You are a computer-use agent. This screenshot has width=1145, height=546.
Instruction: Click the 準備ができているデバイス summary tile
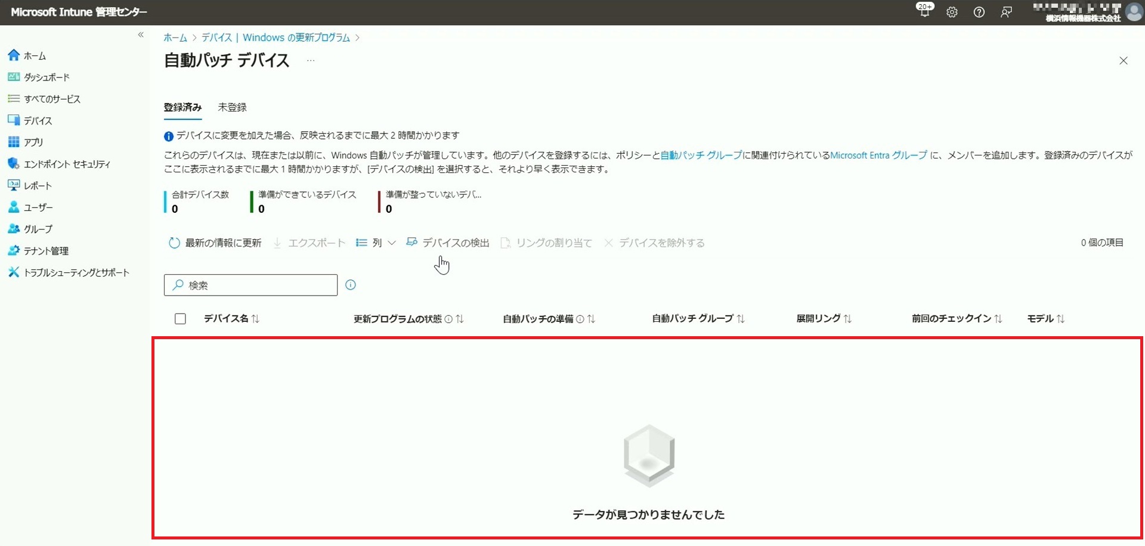(304, 201)
